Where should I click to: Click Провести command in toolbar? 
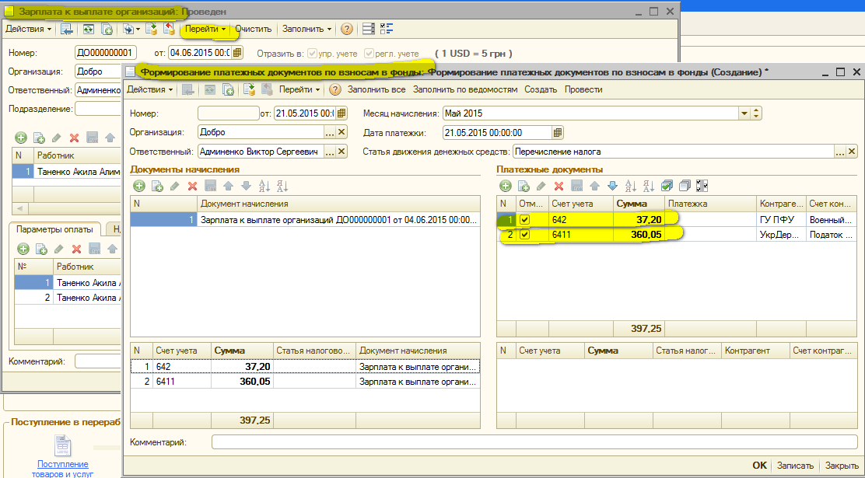[583, 89]
